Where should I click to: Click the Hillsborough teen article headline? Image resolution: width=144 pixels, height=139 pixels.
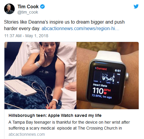pyautogui.click(x=55, y=115)
